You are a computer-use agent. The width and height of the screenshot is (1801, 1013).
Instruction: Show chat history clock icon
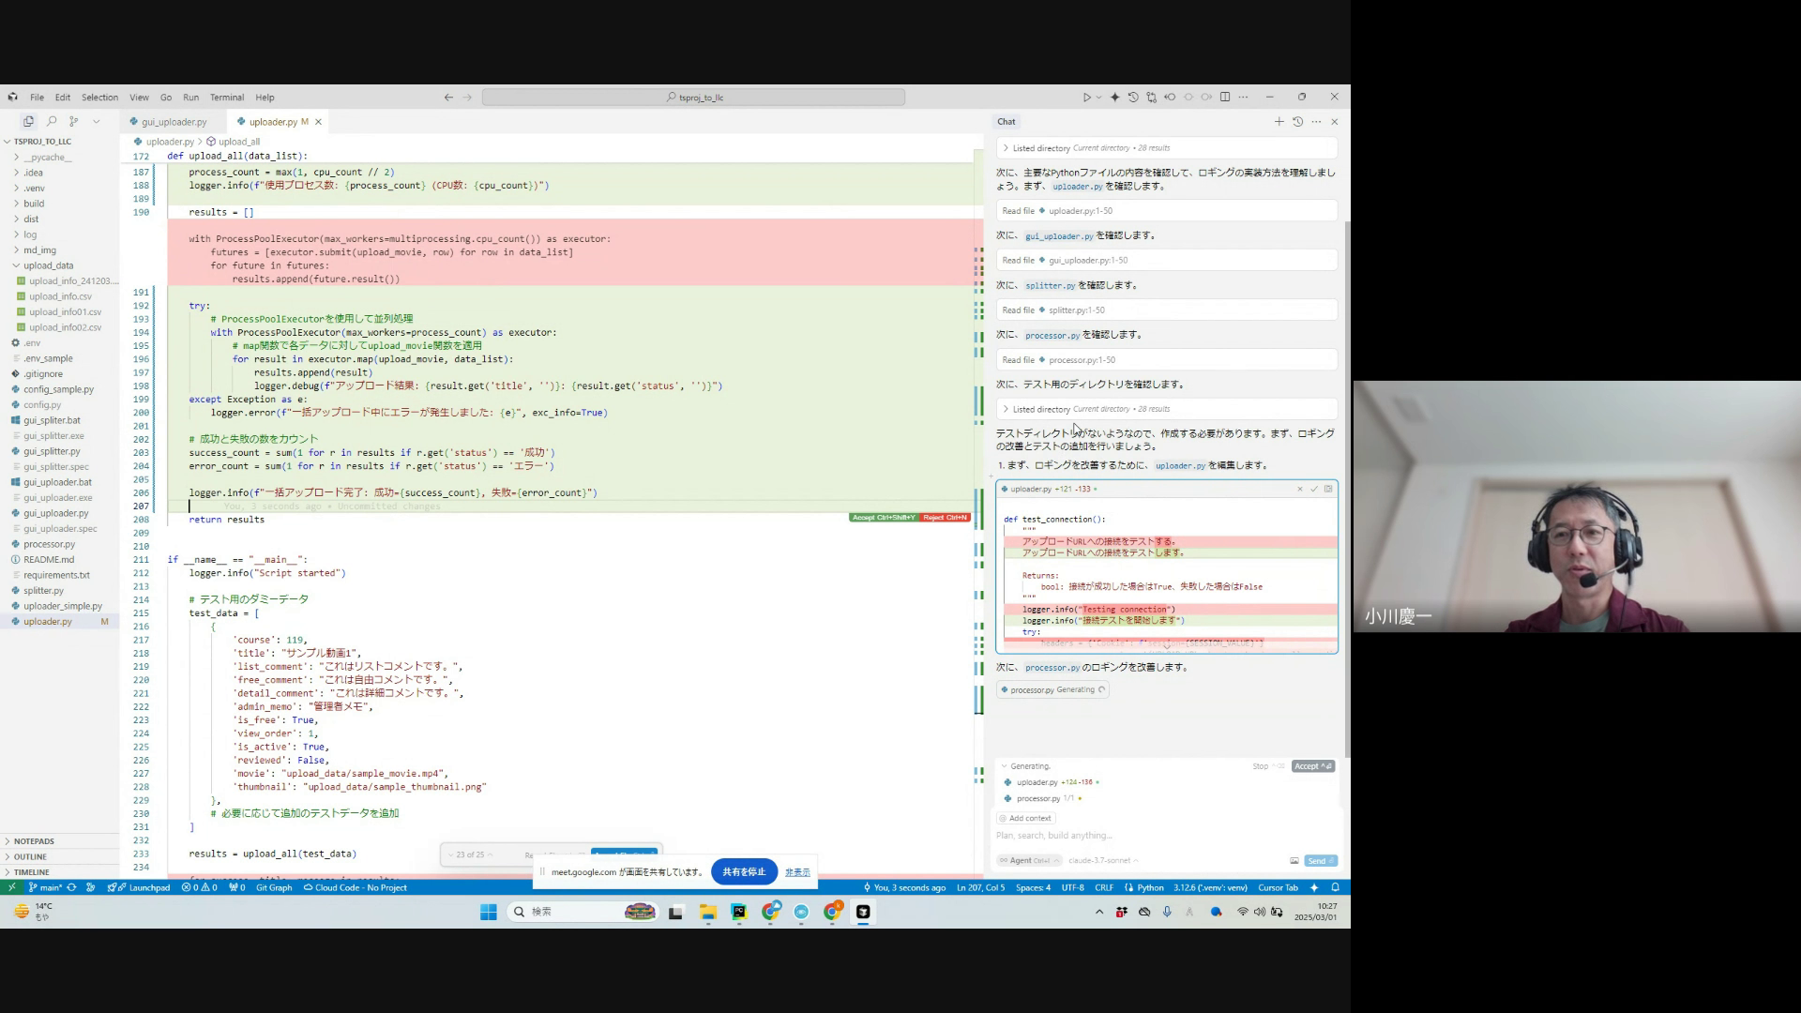pos(1297,122)
